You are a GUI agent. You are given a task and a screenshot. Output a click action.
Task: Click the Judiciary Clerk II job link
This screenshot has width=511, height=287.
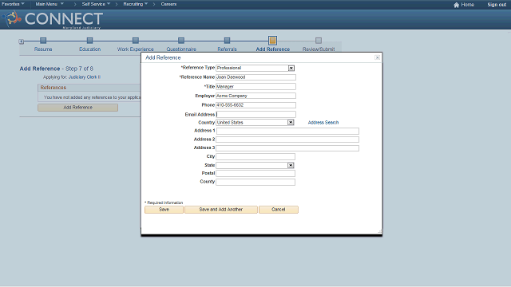pos(85,77)
